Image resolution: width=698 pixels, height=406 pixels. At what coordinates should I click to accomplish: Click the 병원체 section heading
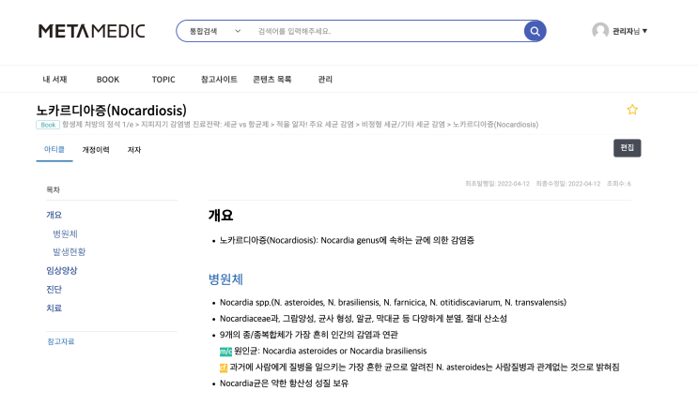225,279
